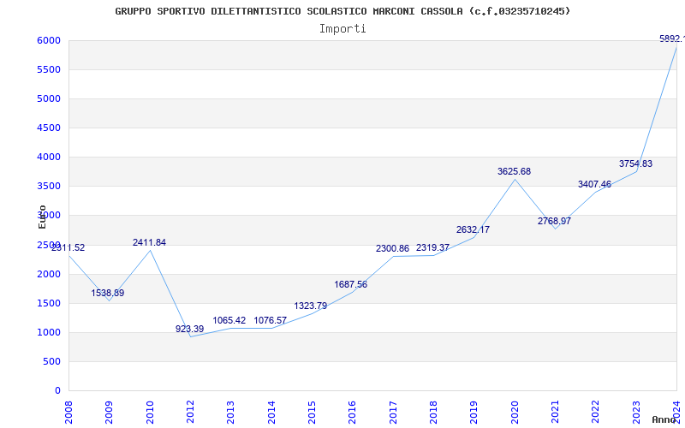Click x-axis year 2015

tap(312, 413)
